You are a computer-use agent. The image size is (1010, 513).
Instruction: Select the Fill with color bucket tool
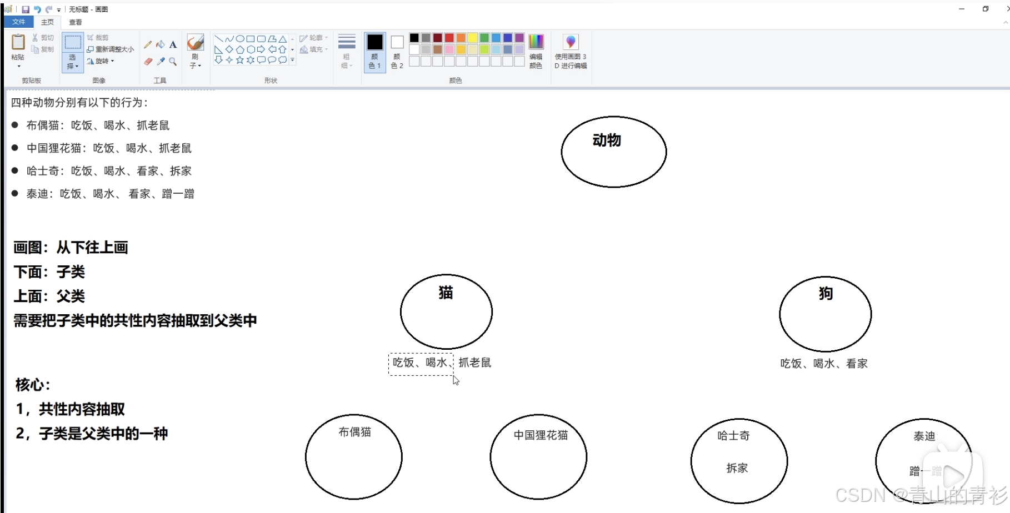coord(161,45)
